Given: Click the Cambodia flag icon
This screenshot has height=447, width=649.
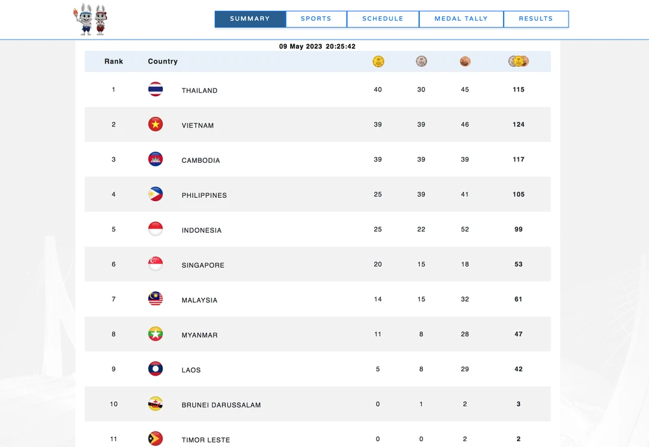Looking at the screenshot, I should 155,160.
